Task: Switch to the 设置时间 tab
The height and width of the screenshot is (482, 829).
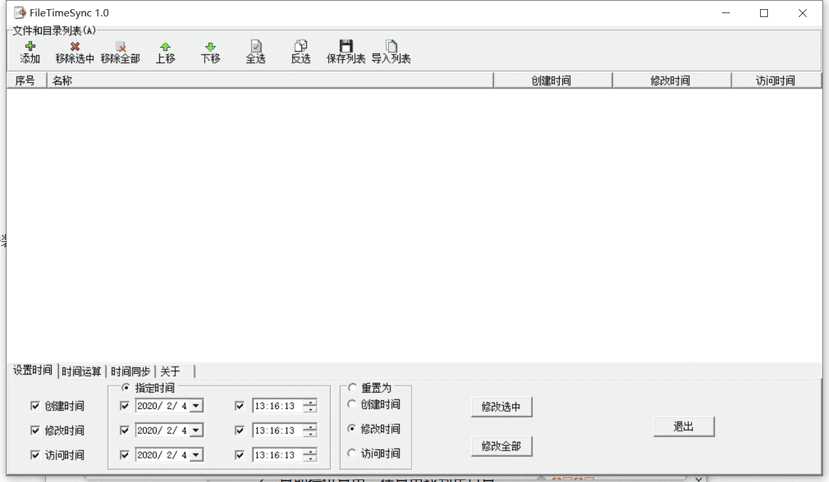Action: coord(33,371)
